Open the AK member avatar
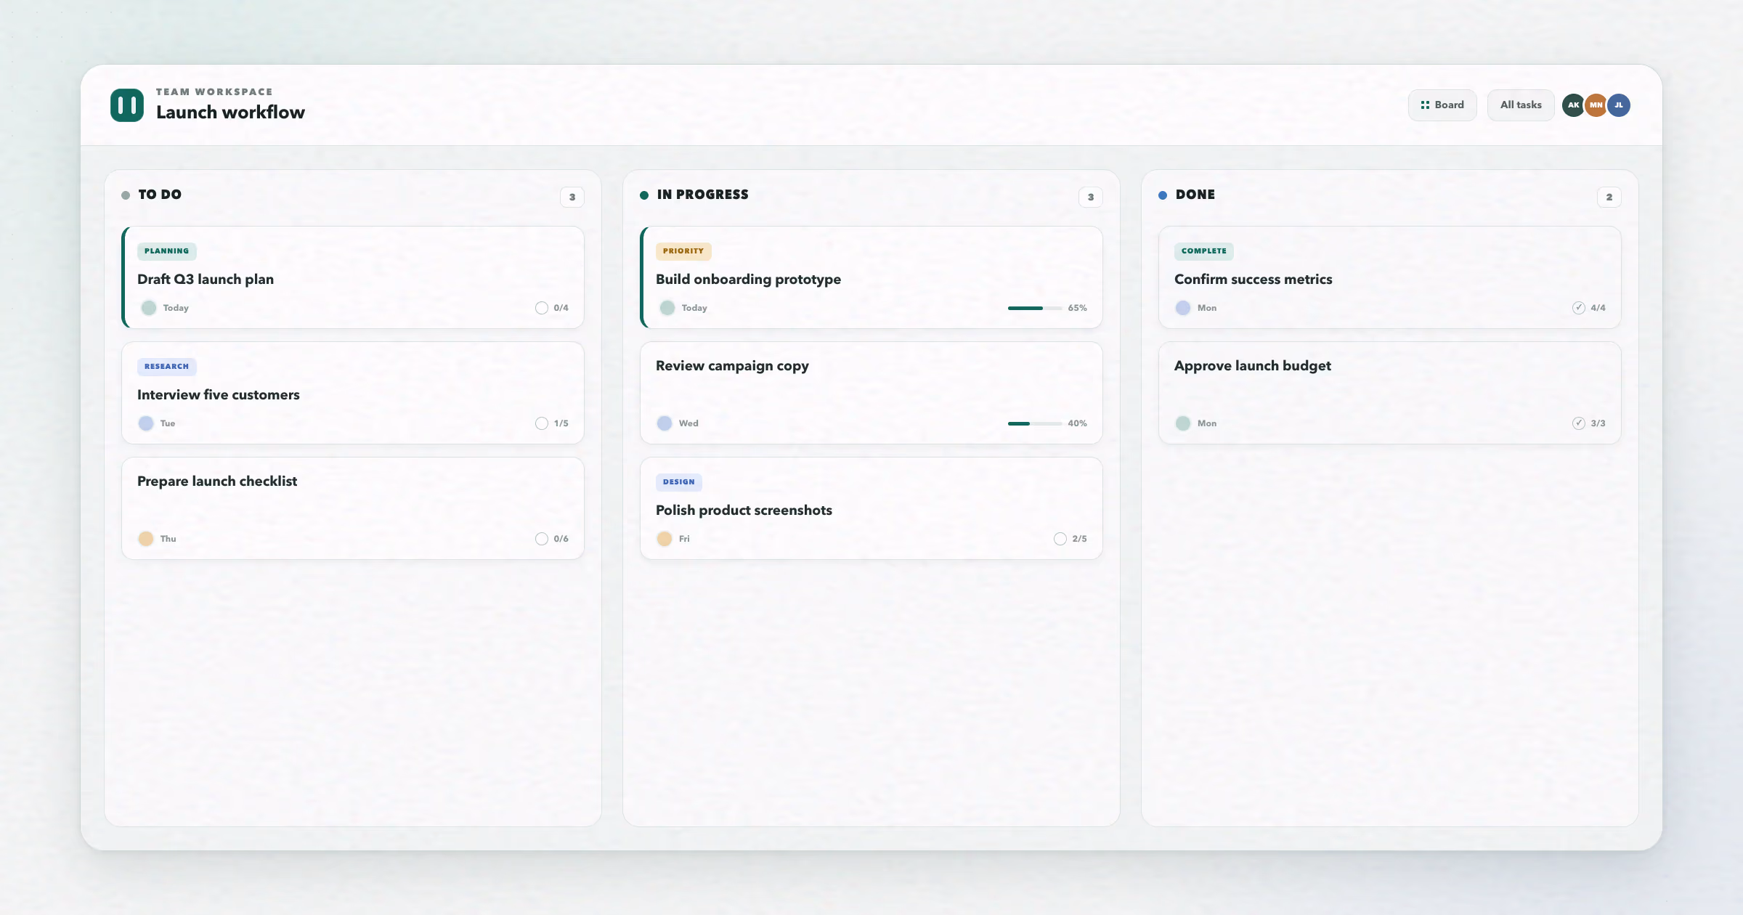Screen dimensions: 1743x915 tap(1573, 105)
